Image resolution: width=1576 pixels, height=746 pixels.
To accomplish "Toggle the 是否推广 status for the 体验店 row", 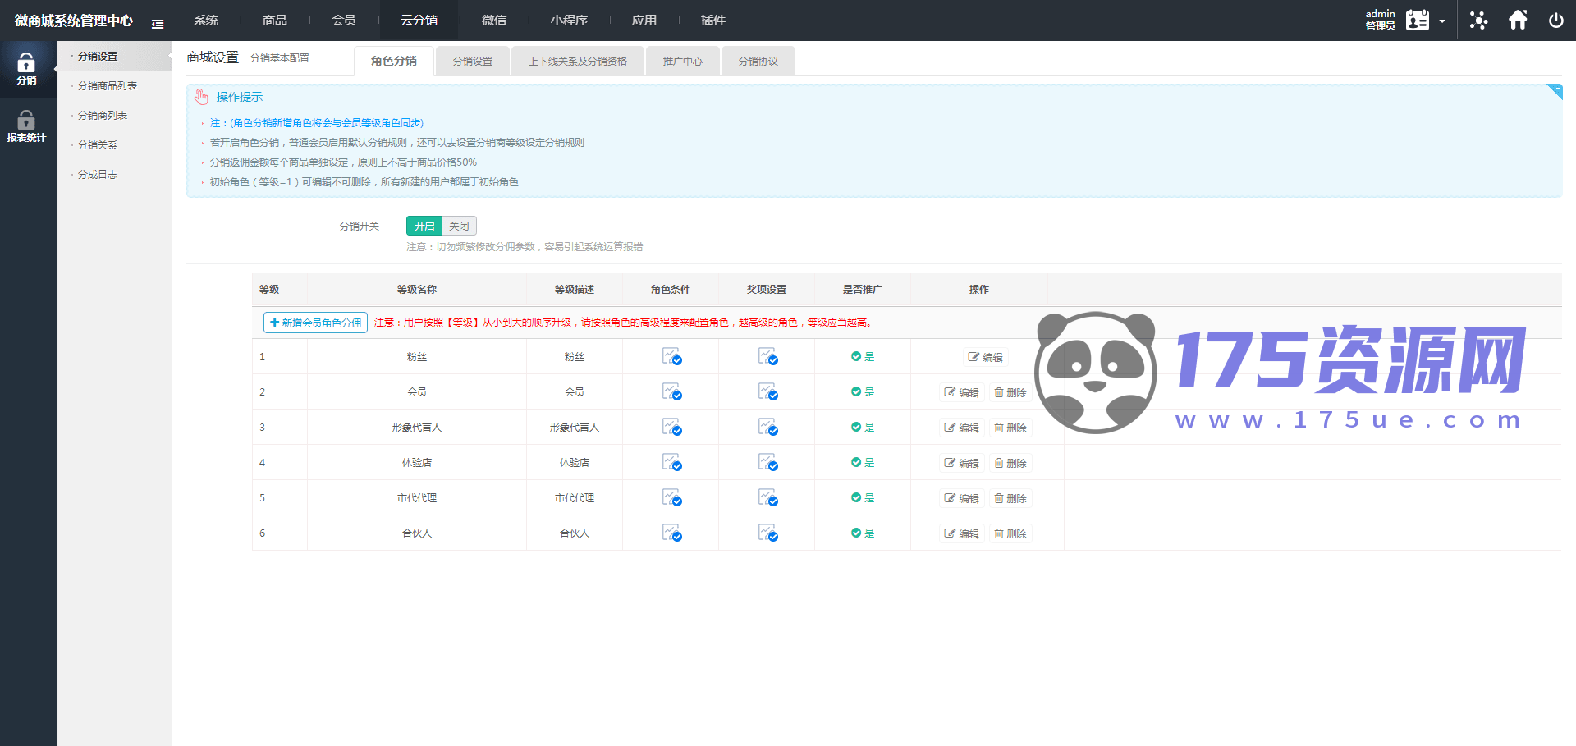I will [x=863, y=463].
